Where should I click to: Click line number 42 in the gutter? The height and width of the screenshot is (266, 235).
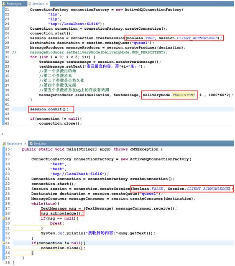point(7,109)
